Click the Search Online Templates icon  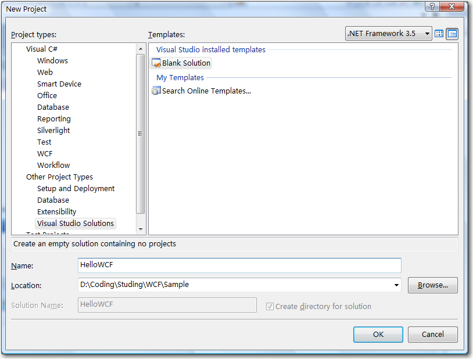pyautogui.click(x=156, y=91)
